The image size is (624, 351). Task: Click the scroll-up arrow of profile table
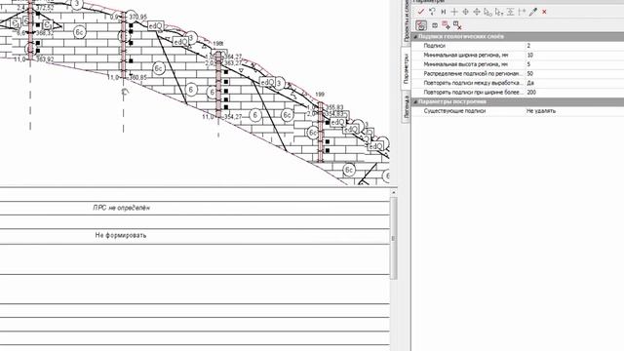(x=394, y=192)
